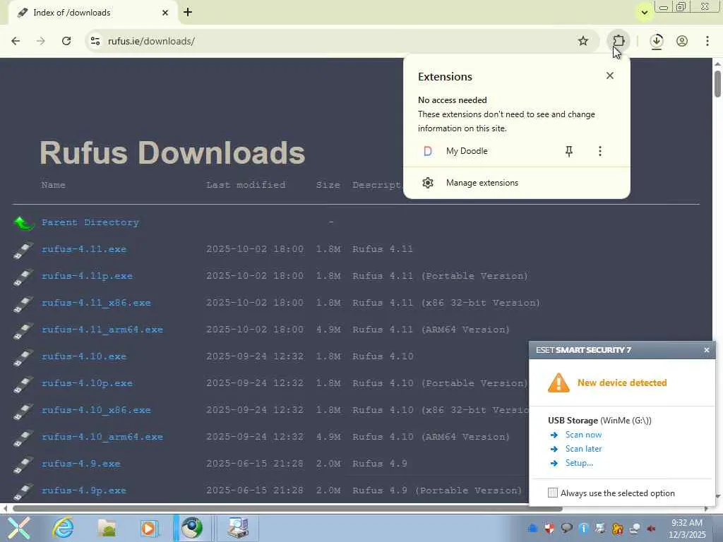Viewport: 723px width, 542px height.
Task: Click the horizontal scrollbar at page bottom
Action: (288, 509)
